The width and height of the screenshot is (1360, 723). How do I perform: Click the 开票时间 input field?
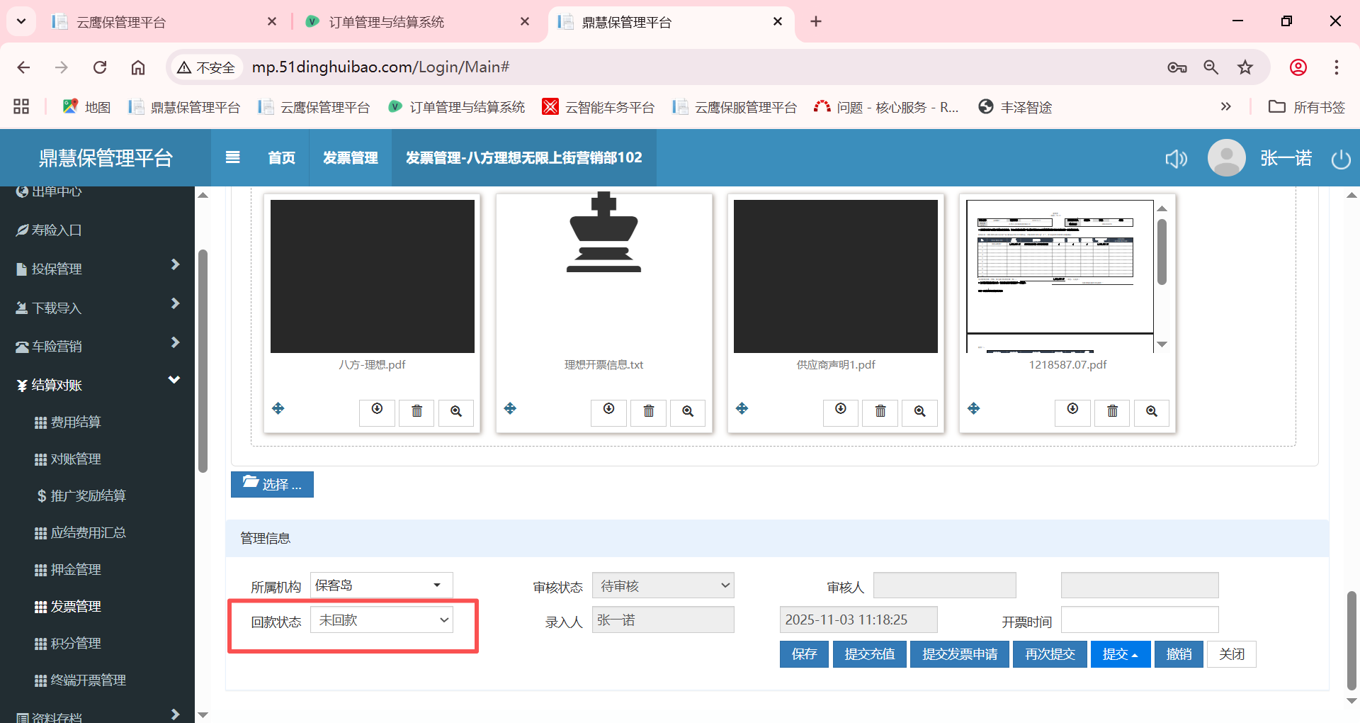(x=1140, y=620)
